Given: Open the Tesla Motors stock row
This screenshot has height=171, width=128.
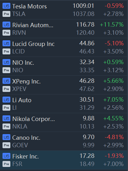Looking at the screenshot, I should [64, 10].
